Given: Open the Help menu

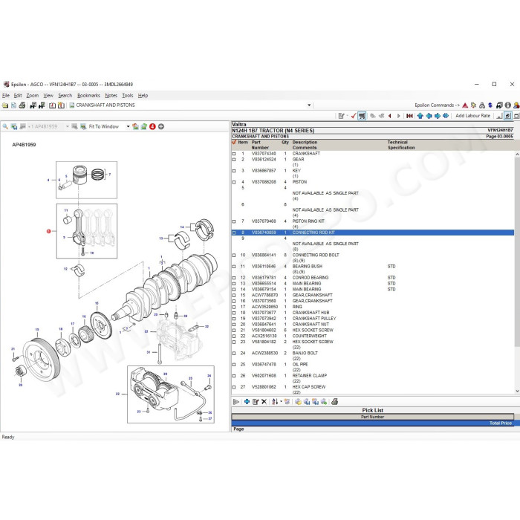Looking at the screenshot, I should 143,96.
